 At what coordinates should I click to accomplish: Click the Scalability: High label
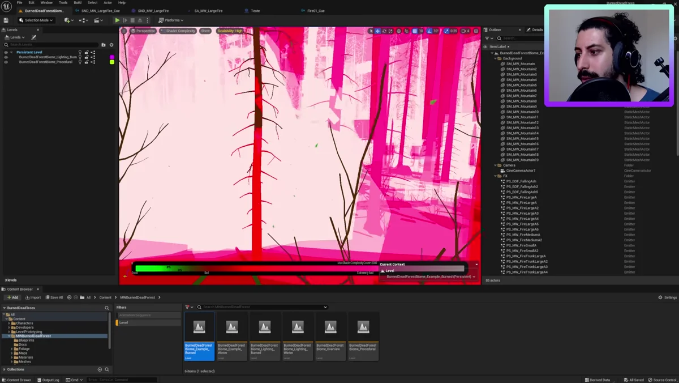click(230, 31)
